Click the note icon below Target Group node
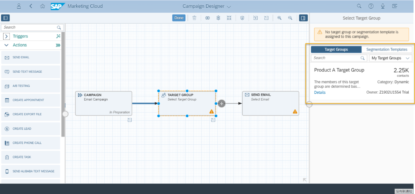This screenshot has height=194, width=415. tap(213, 120)
